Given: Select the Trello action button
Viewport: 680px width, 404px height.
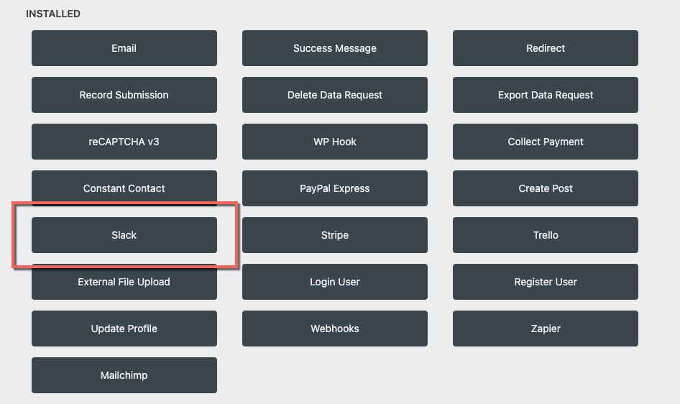Looking at the screenshot, I should tap(545, 235).
